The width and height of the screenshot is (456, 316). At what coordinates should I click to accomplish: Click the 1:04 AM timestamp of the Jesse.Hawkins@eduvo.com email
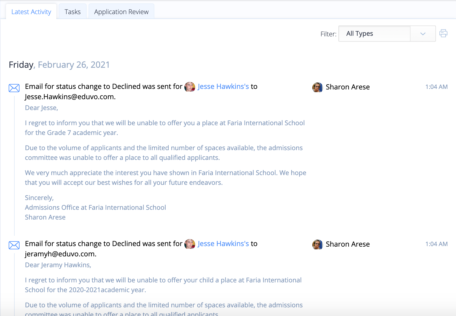coord(436,87)
